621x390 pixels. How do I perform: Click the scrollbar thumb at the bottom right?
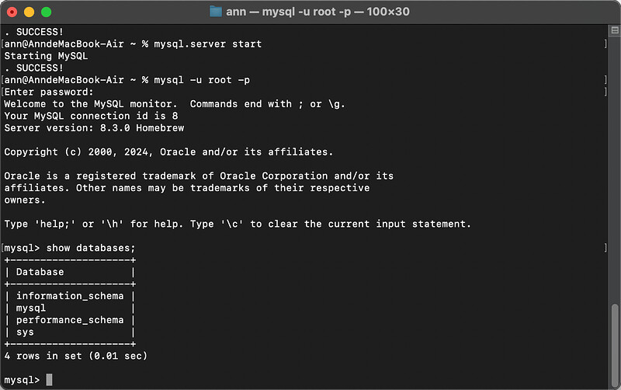(x=615, y=345)
